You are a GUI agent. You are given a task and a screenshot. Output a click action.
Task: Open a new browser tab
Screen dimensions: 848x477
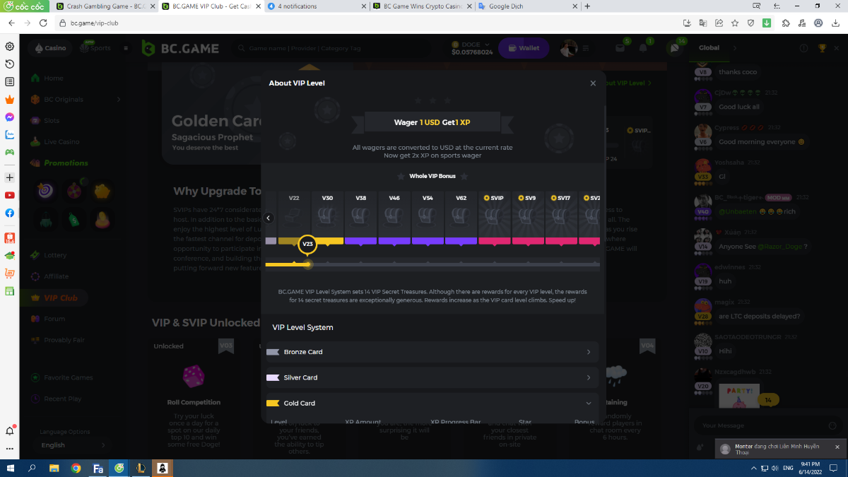coord(587,6)
